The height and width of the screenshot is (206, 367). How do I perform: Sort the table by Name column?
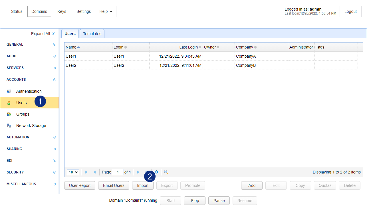tap(88, 47)
